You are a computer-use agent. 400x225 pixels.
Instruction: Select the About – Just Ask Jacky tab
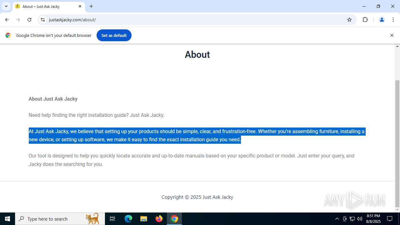[x=48, y=6]
